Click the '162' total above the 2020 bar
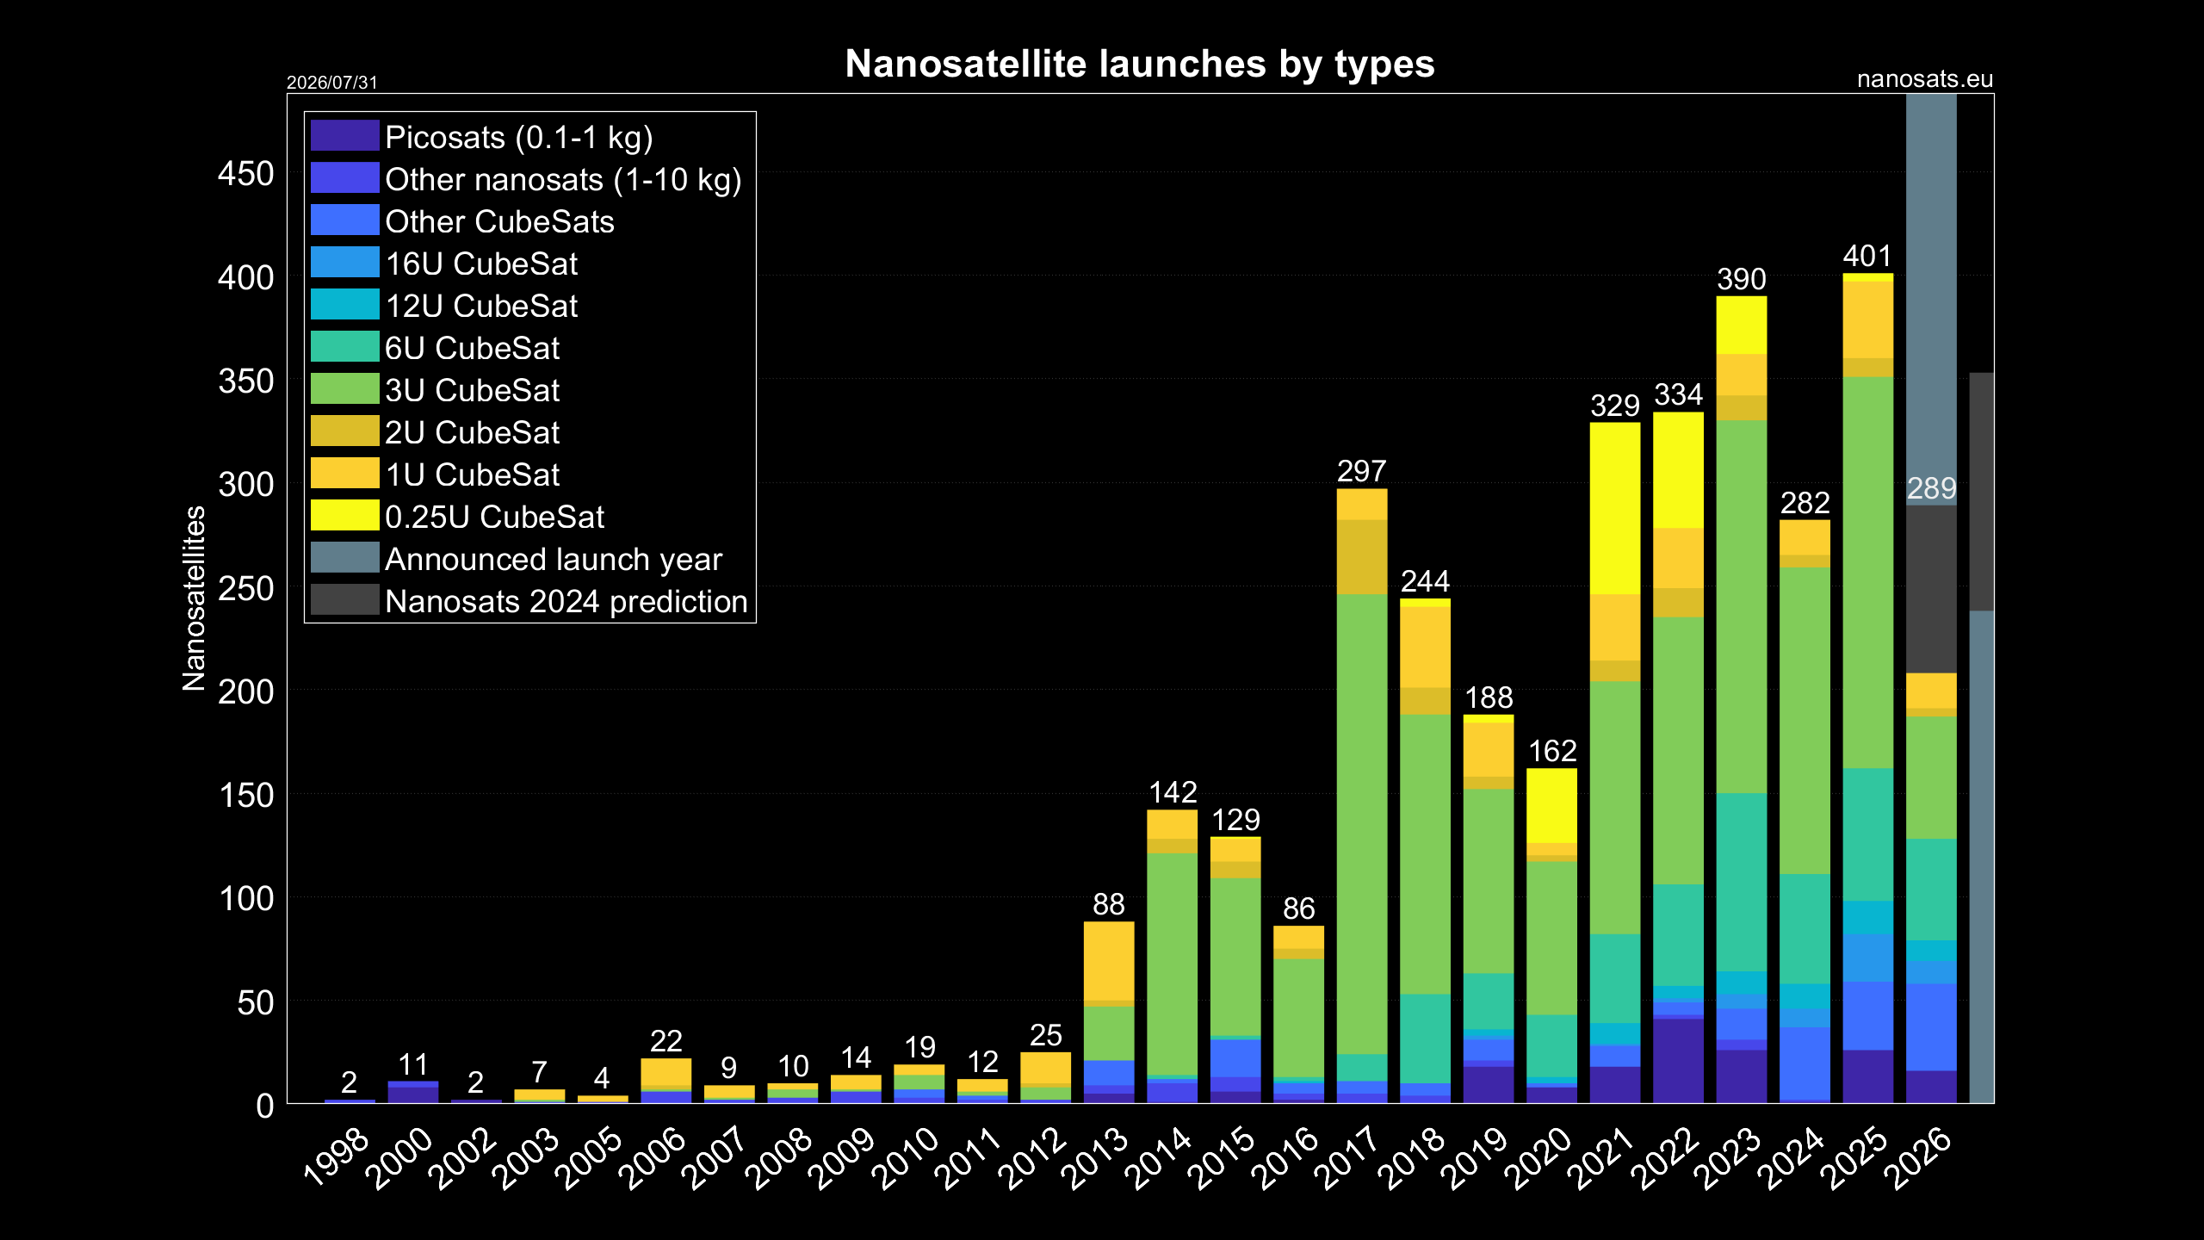The height and width of the screenshot is (1240, 2204). pos(1552,751)
